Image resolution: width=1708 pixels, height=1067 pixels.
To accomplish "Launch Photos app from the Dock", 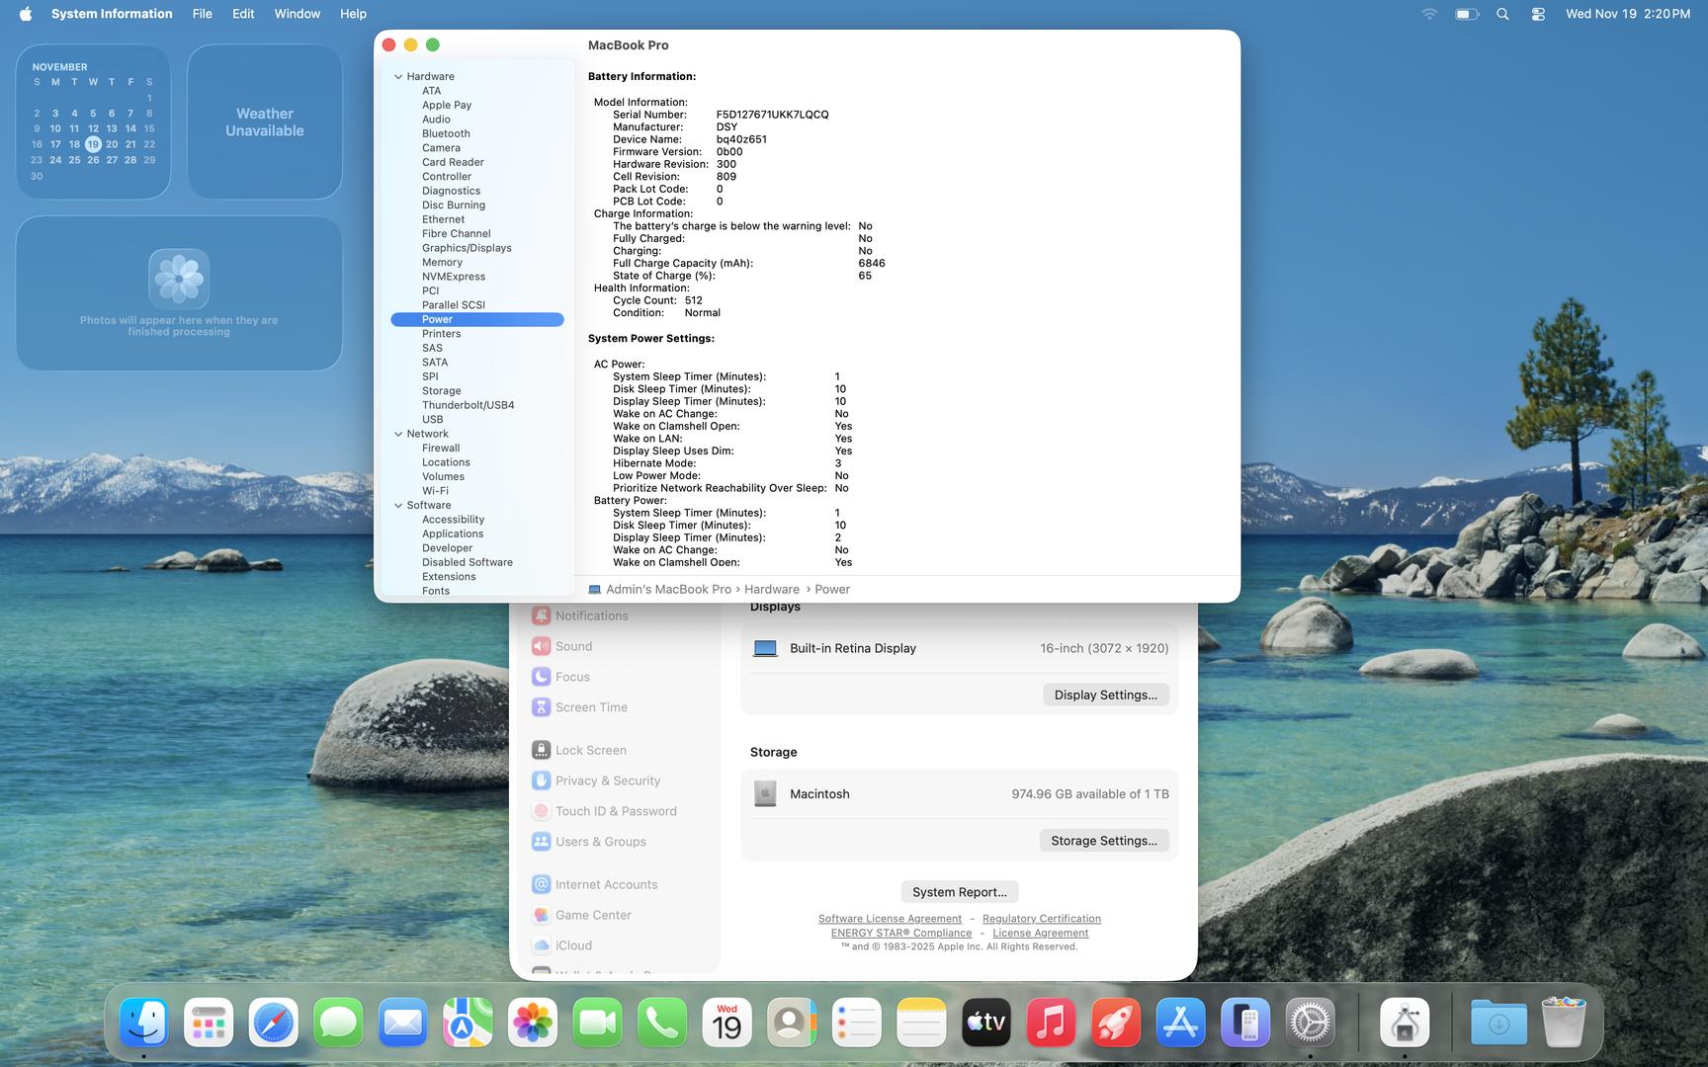I will pyautogui.click(x=532, y=1024).
